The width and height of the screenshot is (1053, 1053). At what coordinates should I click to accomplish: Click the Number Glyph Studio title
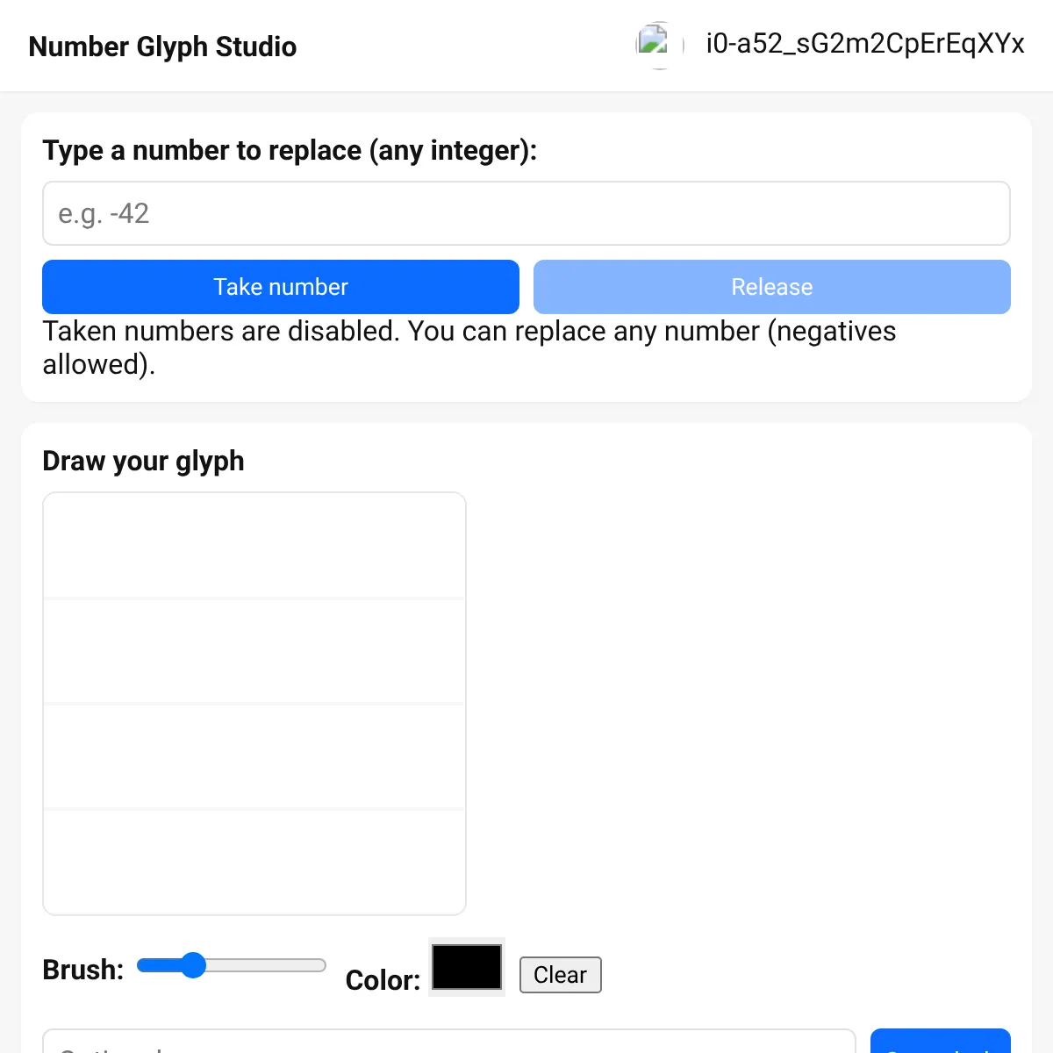tap(162, 47)
